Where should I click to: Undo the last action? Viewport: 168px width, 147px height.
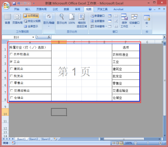(x=19, y=4)
